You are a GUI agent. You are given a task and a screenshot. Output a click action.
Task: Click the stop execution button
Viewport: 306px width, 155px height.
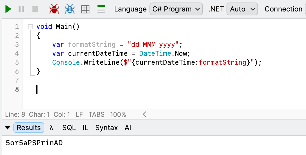click(35, 9)
